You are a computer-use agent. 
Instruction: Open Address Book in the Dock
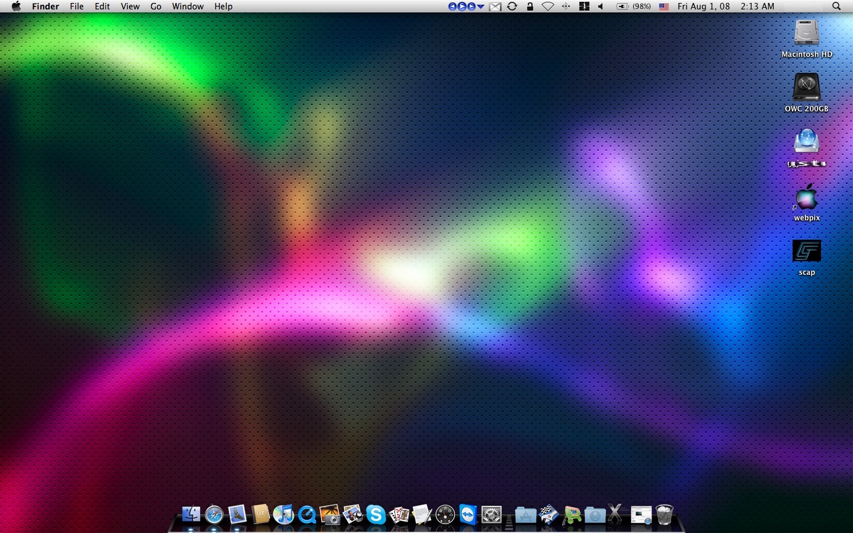point(261,515)
